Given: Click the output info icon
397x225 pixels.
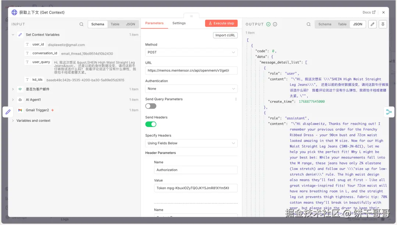Looking at the screenshot, I should (275, 24).
